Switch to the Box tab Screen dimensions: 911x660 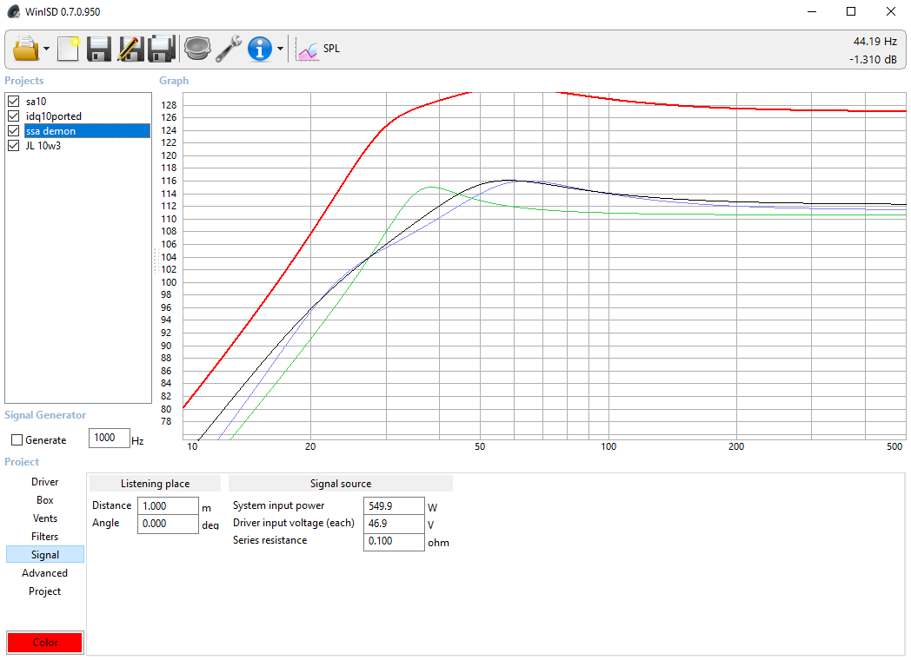[44, 500]
